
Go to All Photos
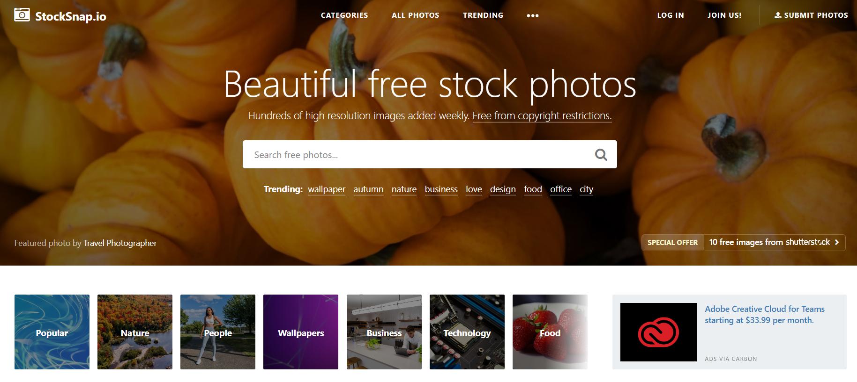416,15
